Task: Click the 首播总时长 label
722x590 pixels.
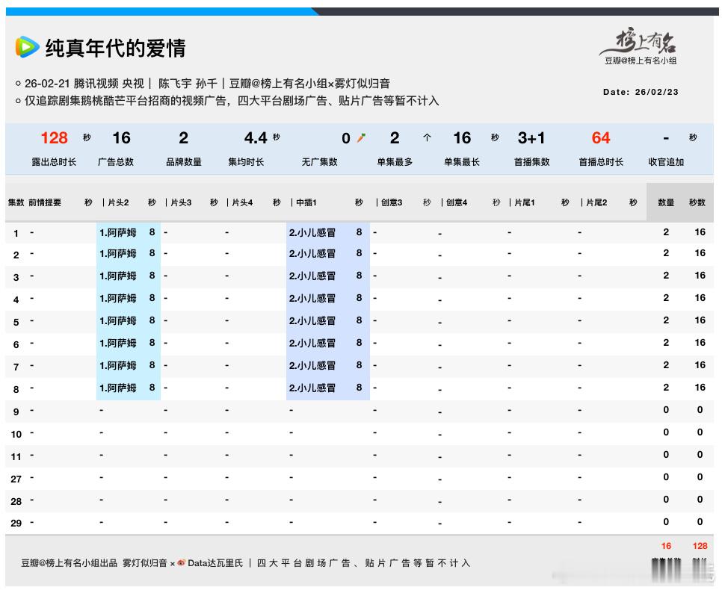Action: click(601, 162)
